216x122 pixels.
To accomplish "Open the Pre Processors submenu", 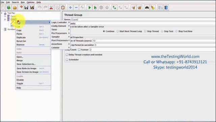I will [60, 33].
